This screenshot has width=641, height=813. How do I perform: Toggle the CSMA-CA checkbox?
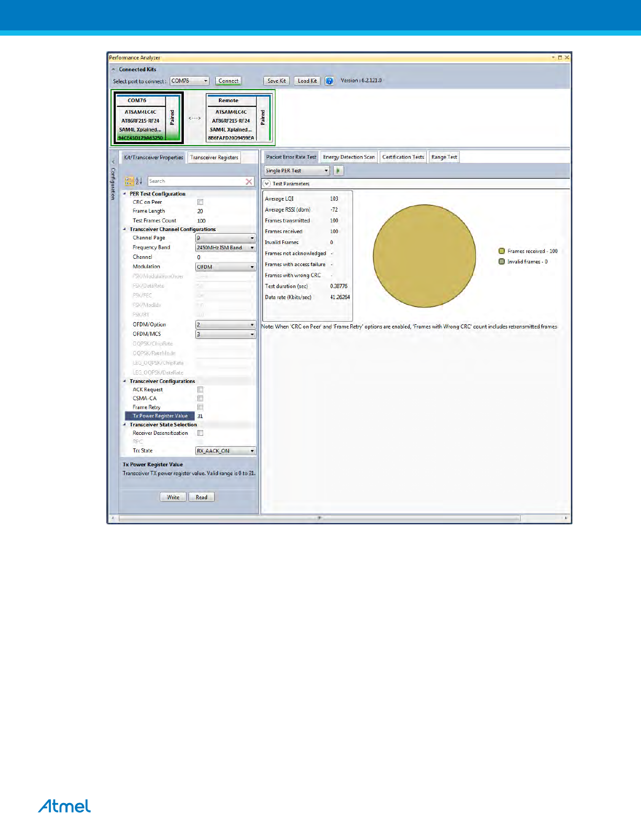[x=200, y=399]
